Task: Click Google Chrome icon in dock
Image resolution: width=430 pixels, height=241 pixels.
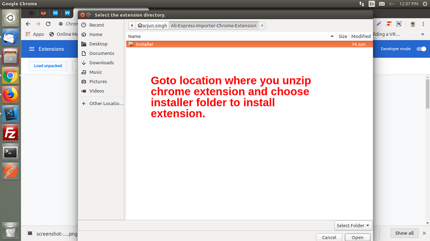Action: [x=11, y=75]
